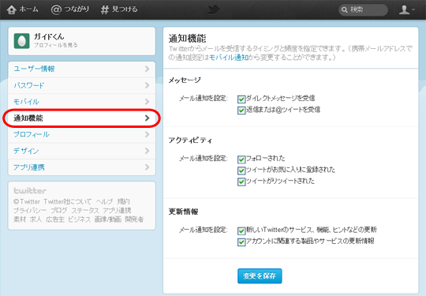Toggle ツイートがお気に入りに登録された checkbox
This screenshot has height=296, width=426.
coord(241,170)
